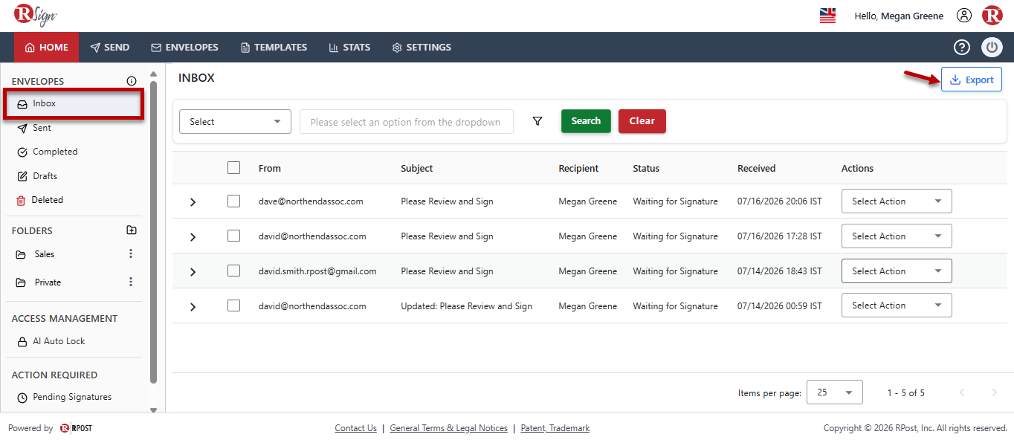The image size is (1014, 443).
Task: Open the Patent, Trademark link
Action: click(x=555, y=428)
